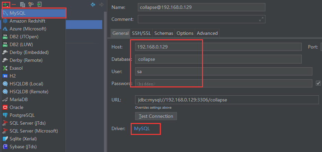This screenshot has width=322, height=152.
Task: Switch to the Options tab
Action: 185,33
